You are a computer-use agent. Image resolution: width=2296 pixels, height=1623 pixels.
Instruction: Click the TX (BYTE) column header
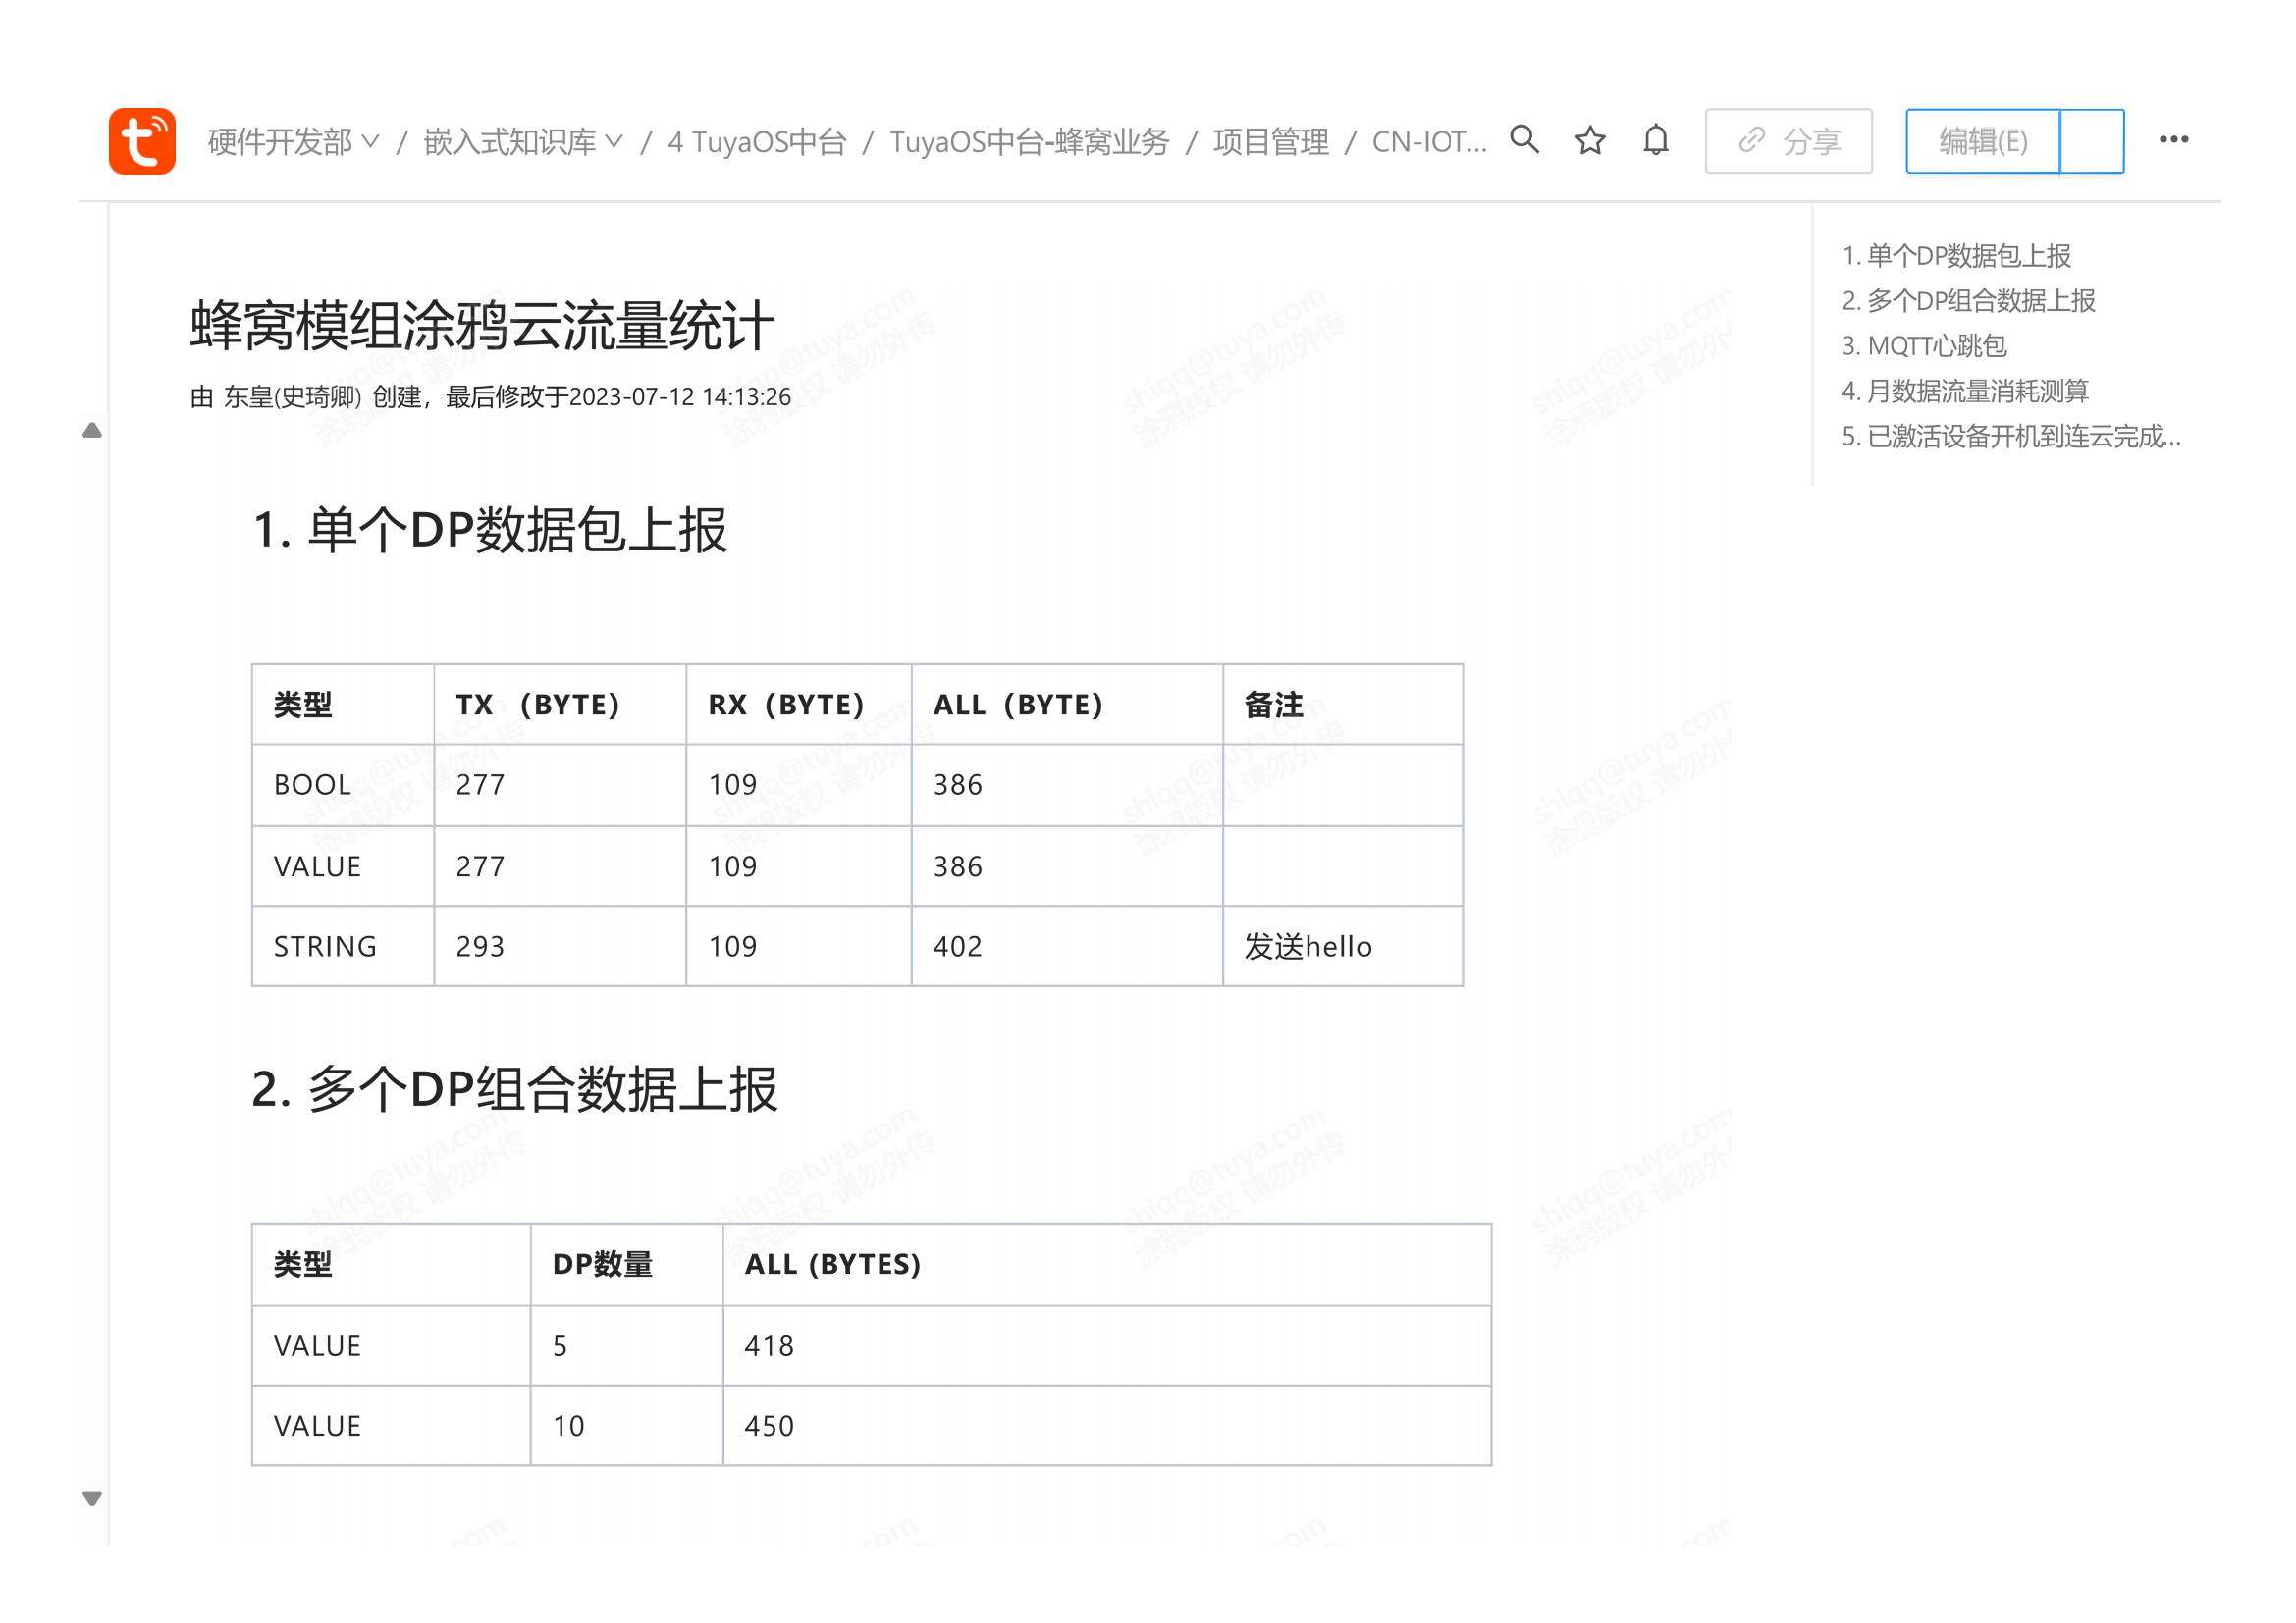click(559, 705)
